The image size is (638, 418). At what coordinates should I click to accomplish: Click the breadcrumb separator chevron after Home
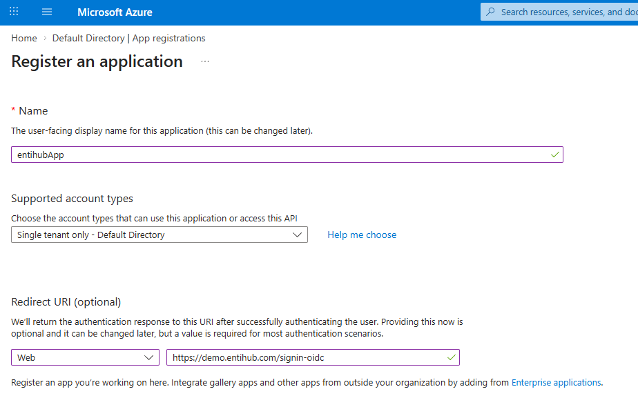tap(45, 38)
